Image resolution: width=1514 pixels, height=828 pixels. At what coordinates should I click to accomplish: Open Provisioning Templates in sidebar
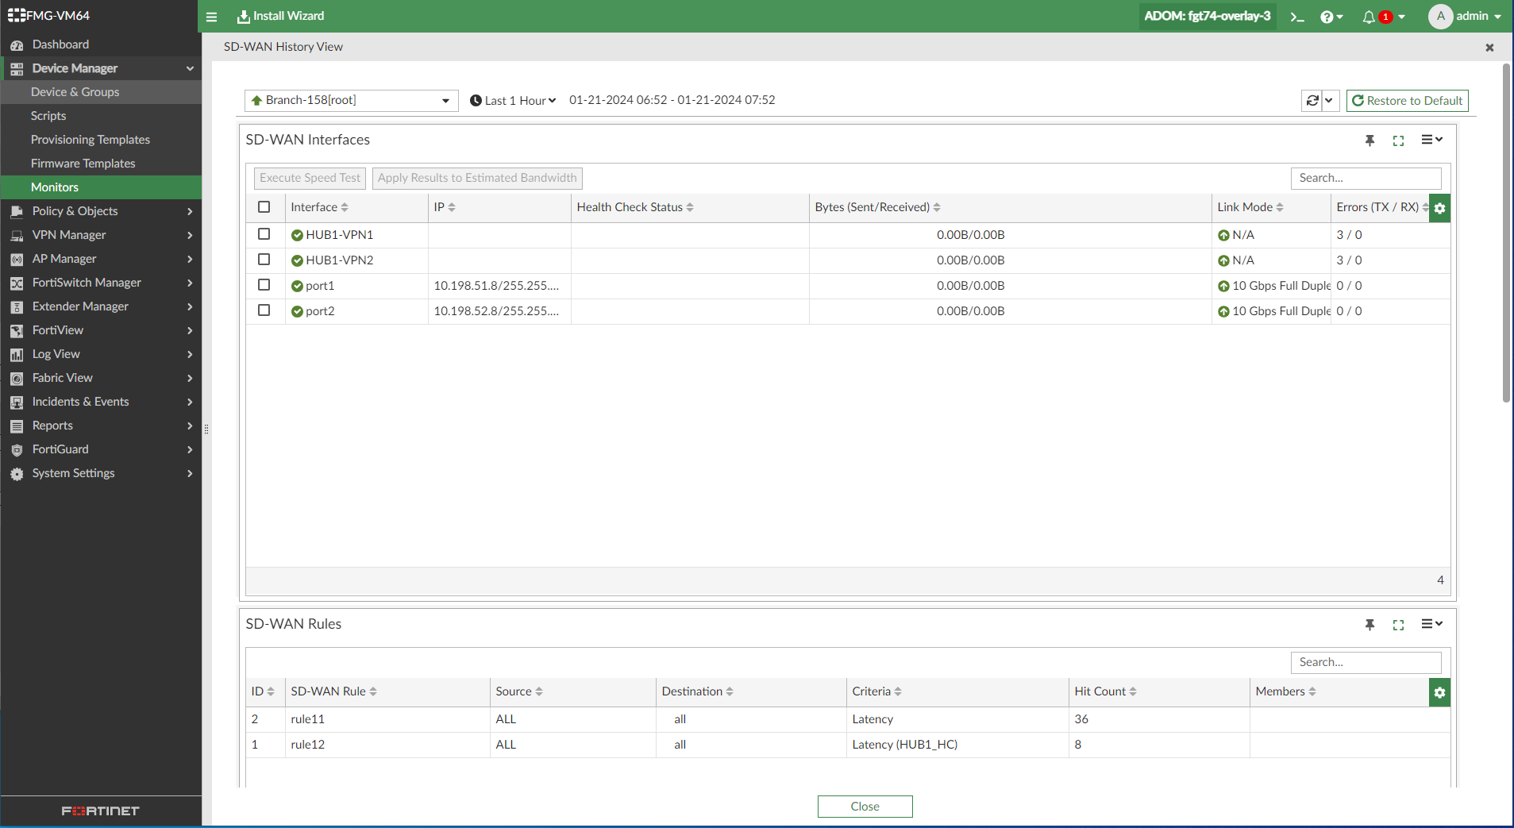[90, 140]
